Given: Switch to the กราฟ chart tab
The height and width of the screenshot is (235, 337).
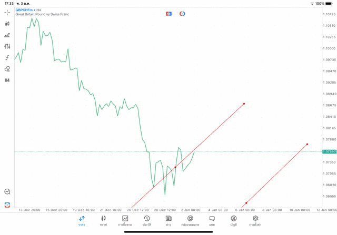Looking at the screenshot, I should 103,221.
